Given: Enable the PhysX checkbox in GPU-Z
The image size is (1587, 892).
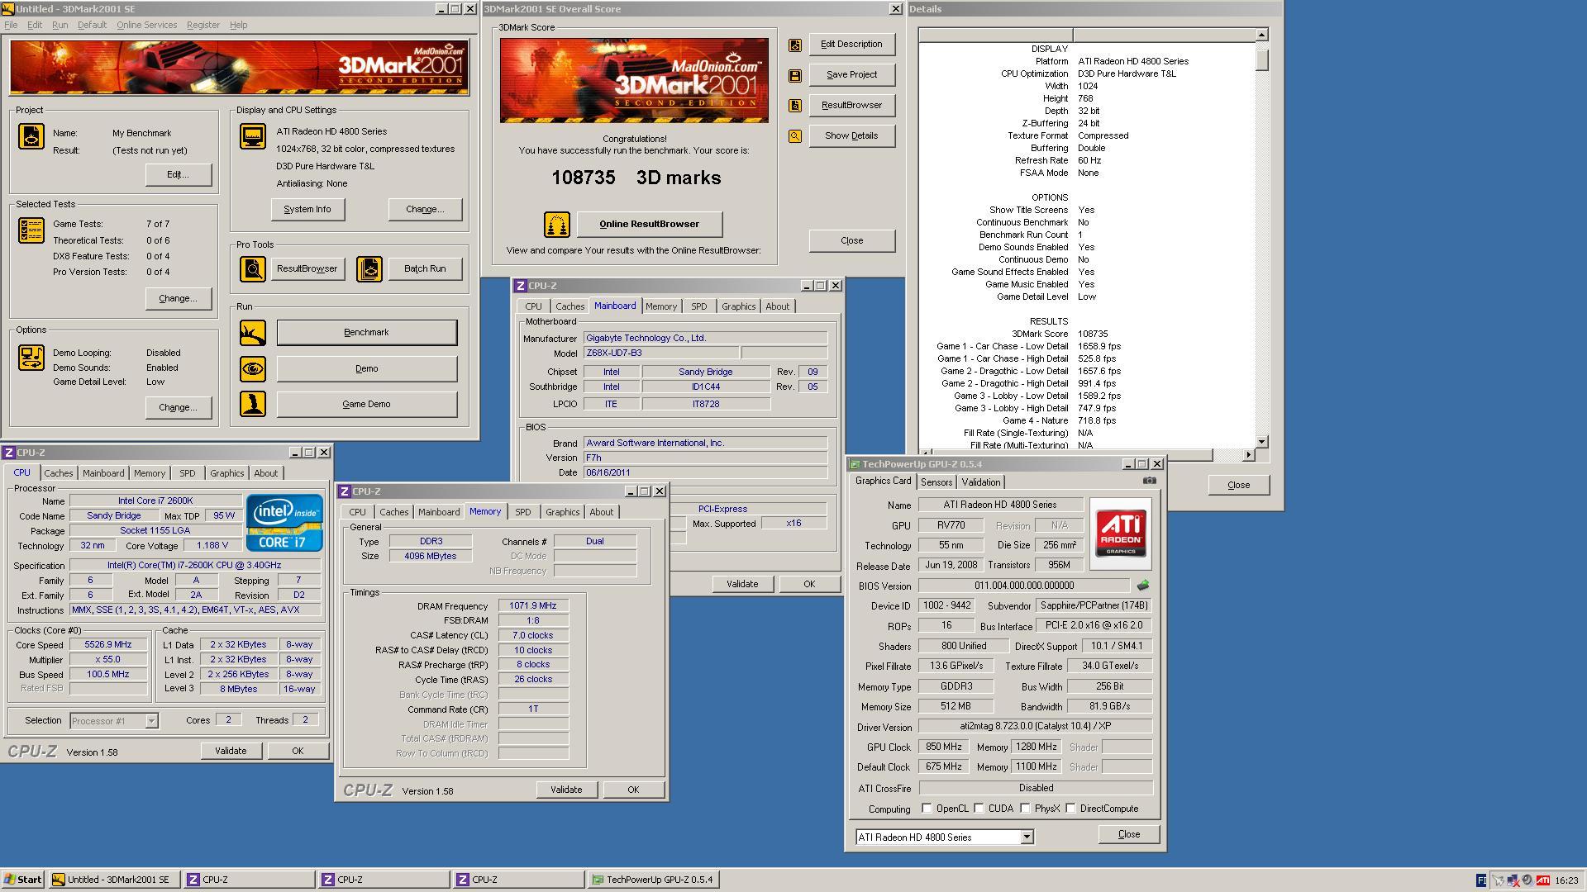Looking at the screenshot, I should [x=1025, y=809].
